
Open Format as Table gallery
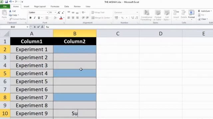(158, 15)
